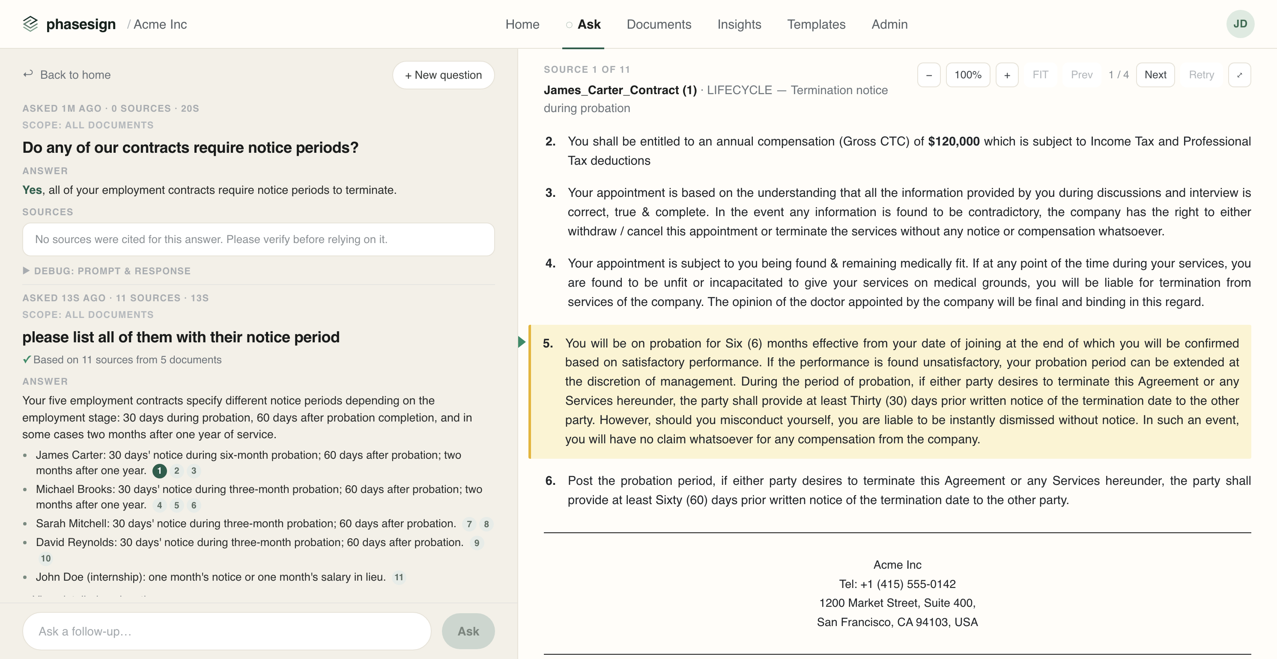
Task: Click the James_Carter_Contract (1) document title
Action: point(620,90)
